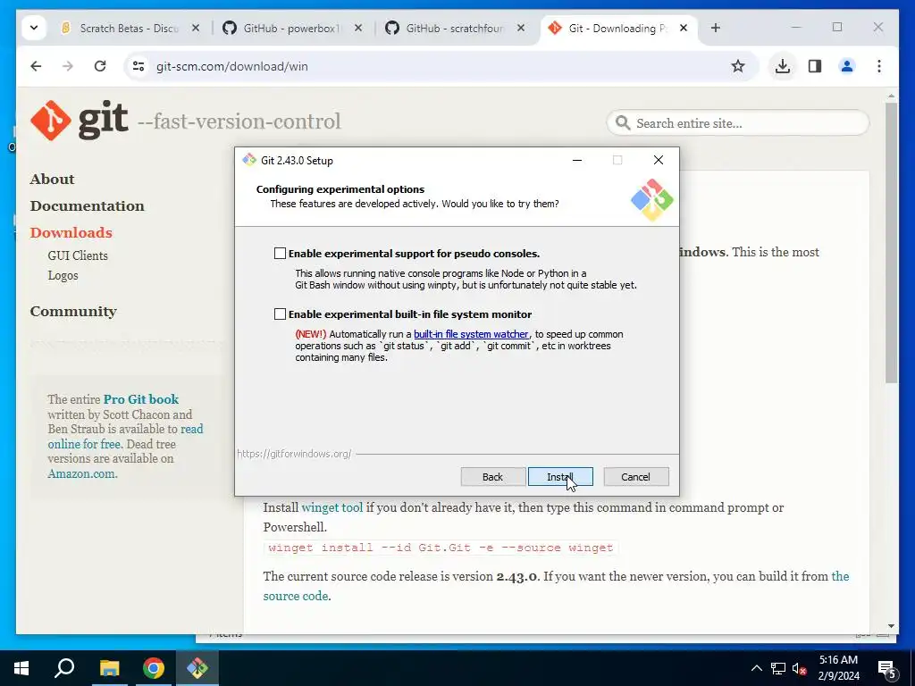Minimize the Git Setup dialog
Image resolution: width=915 pixels, height=686 pixels.
click(577, 160)
